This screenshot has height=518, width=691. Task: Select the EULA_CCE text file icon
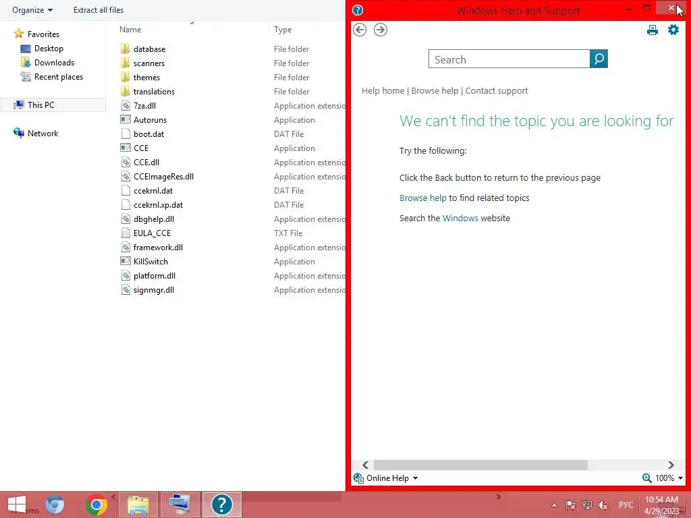(x=126, y=233)
